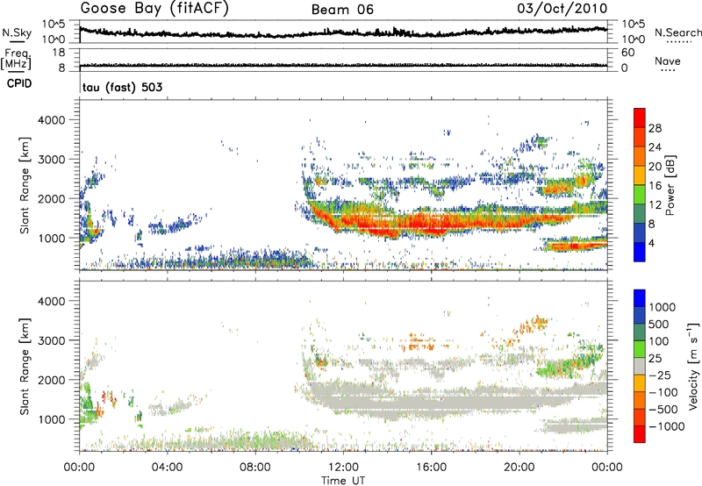702x486 pixels.
Task: Click the "500" Velocity colorbar tick value
Action: pos(659,324)
